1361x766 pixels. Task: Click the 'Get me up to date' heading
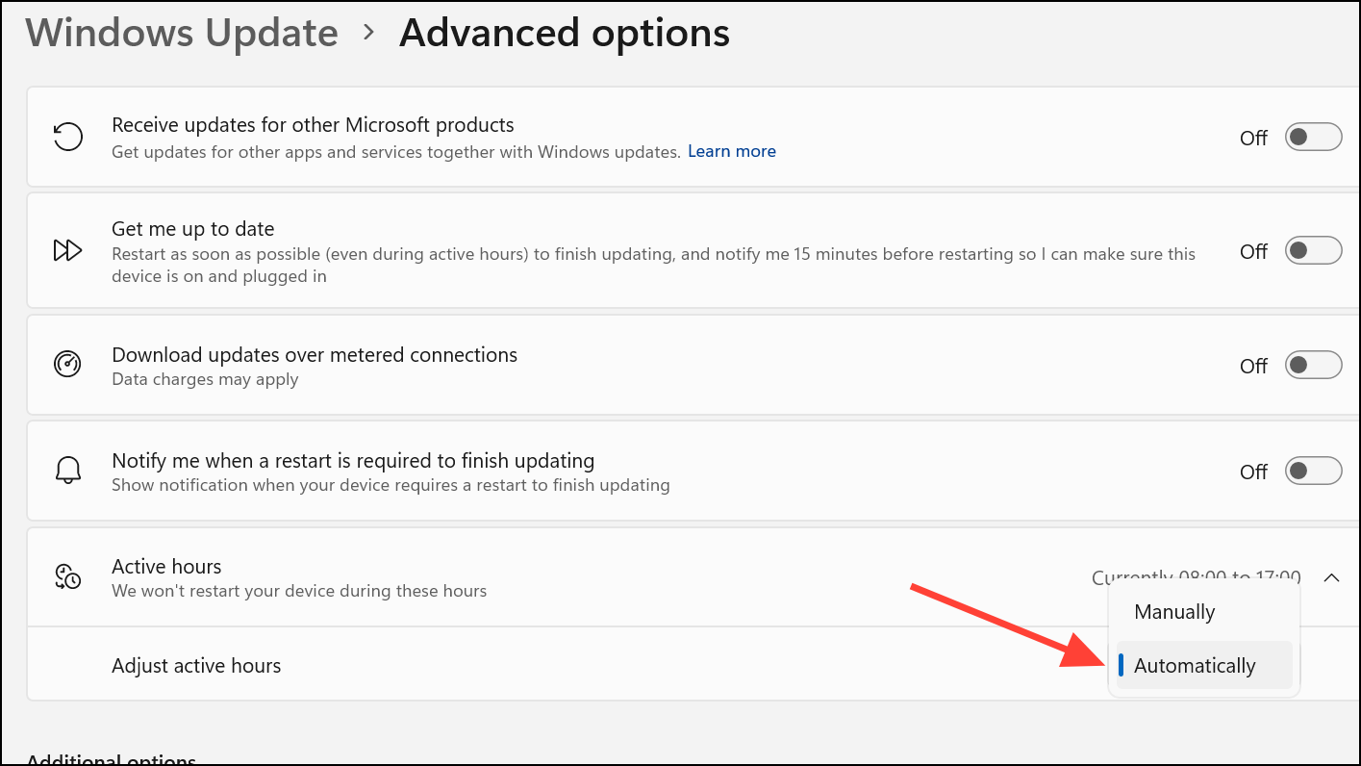click(193, 229)
